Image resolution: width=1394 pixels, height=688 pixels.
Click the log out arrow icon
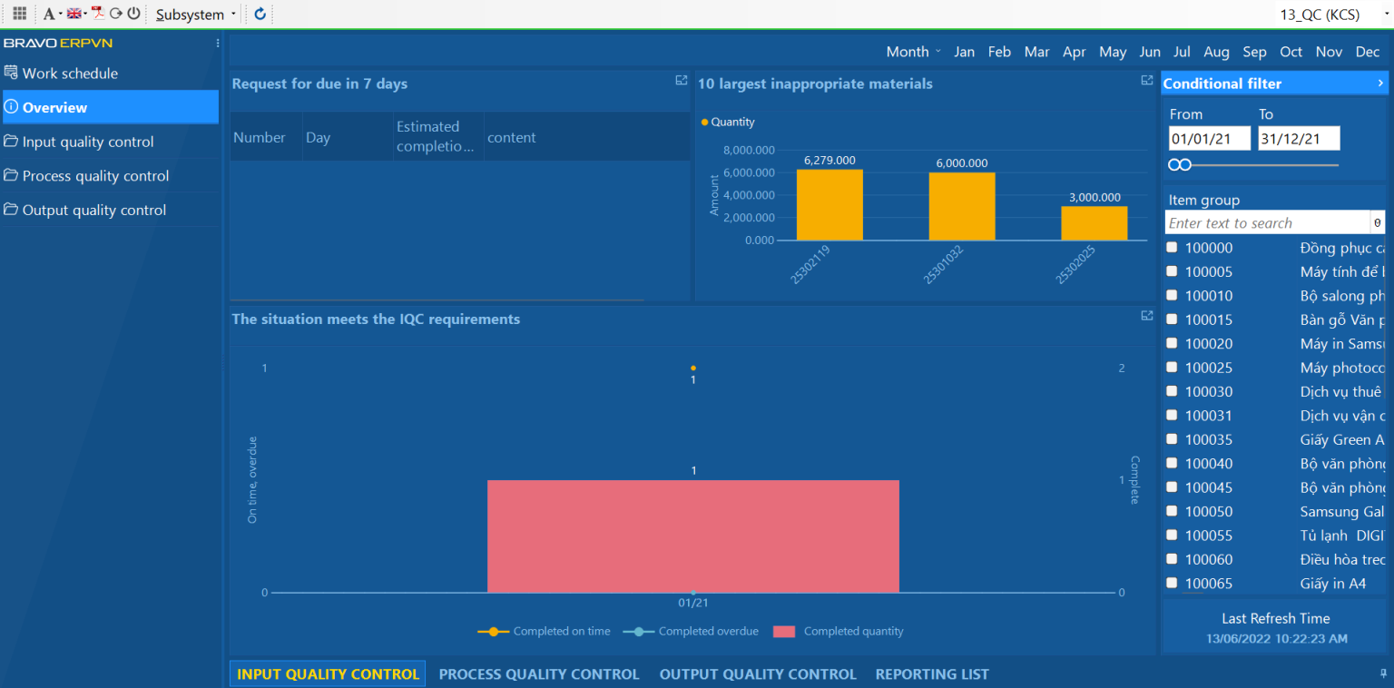[116, 14]
